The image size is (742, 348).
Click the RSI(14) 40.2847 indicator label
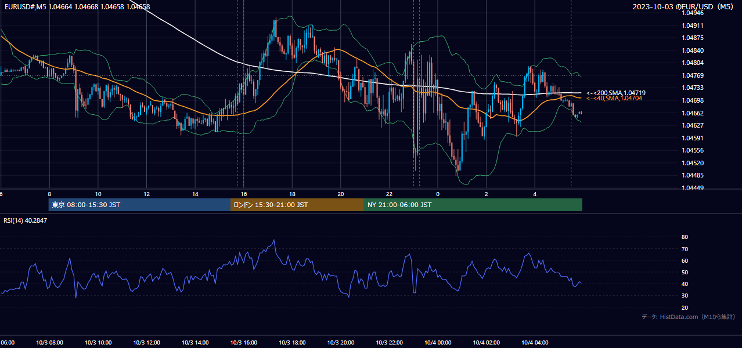26,220
